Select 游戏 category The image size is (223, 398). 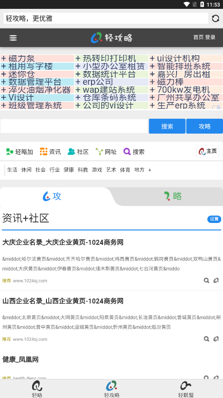(97, 170)
